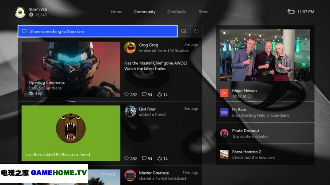Click the Opening Cinematic caption
Viewport: 330px width, 185px height.
coord(47,83)
